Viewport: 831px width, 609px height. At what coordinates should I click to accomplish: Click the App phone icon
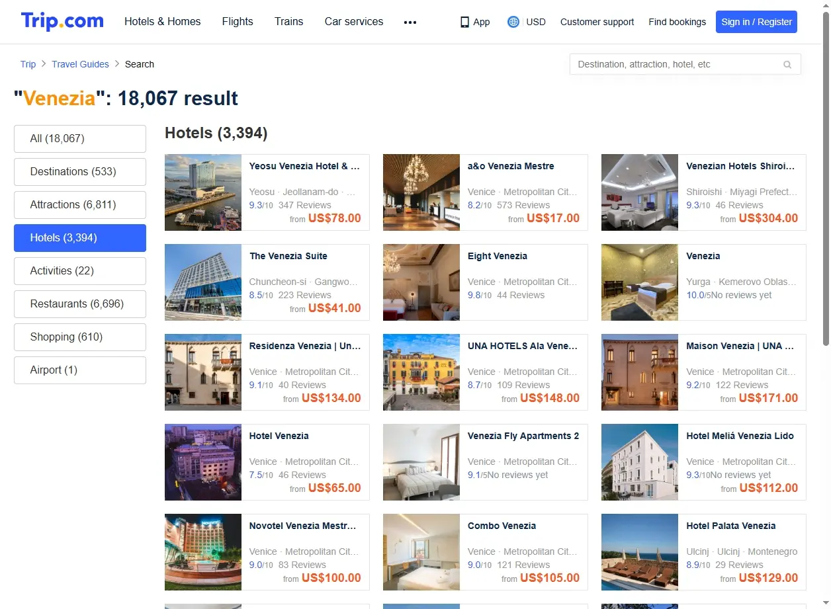(464, 22)
